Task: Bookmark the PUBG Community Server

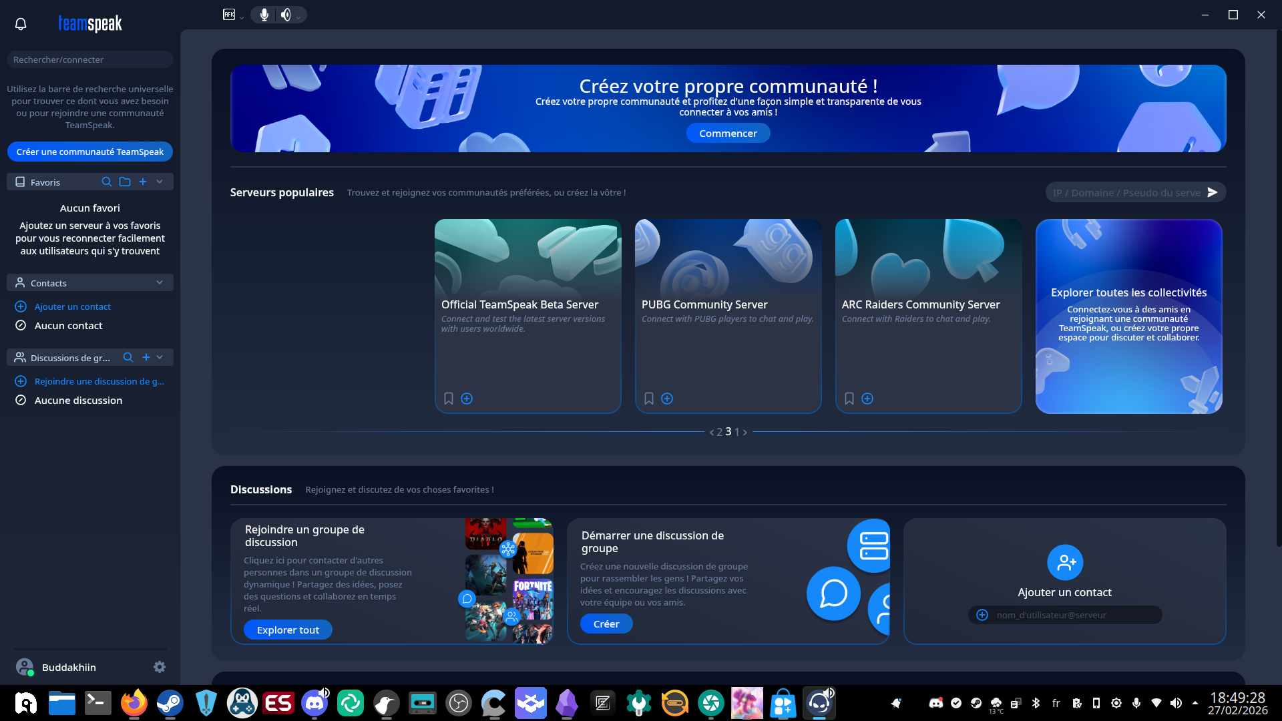Action: coord(649,399)
